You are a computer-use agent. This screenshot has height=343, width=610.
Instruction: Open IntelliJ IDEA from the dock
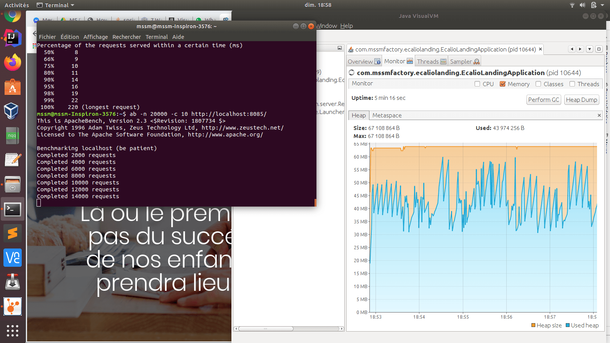point(13,38)
